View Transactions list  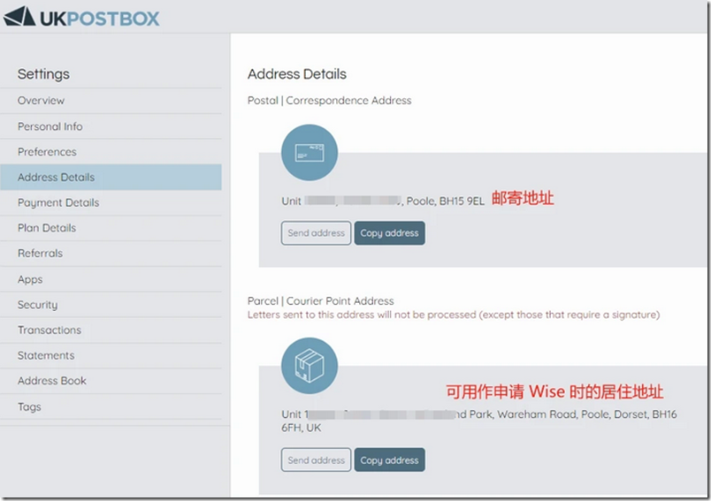[x=50, y=330]
